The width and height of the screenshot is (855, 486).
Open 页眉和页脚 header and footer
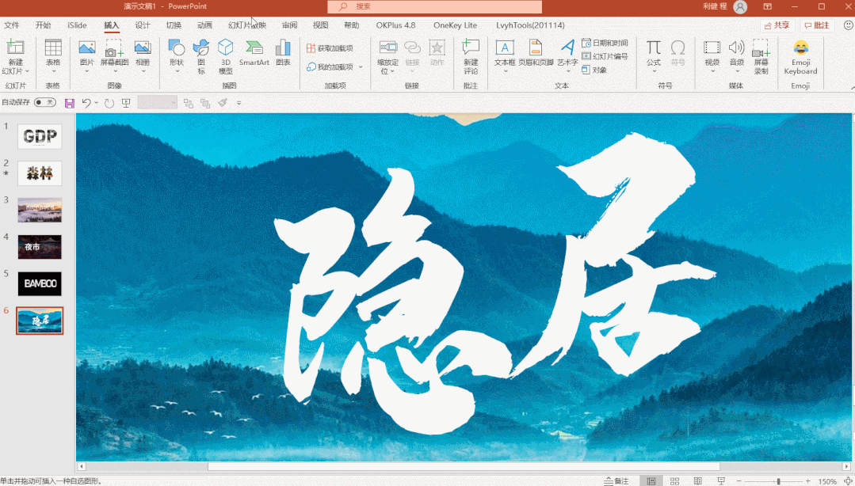coord(536,53)
